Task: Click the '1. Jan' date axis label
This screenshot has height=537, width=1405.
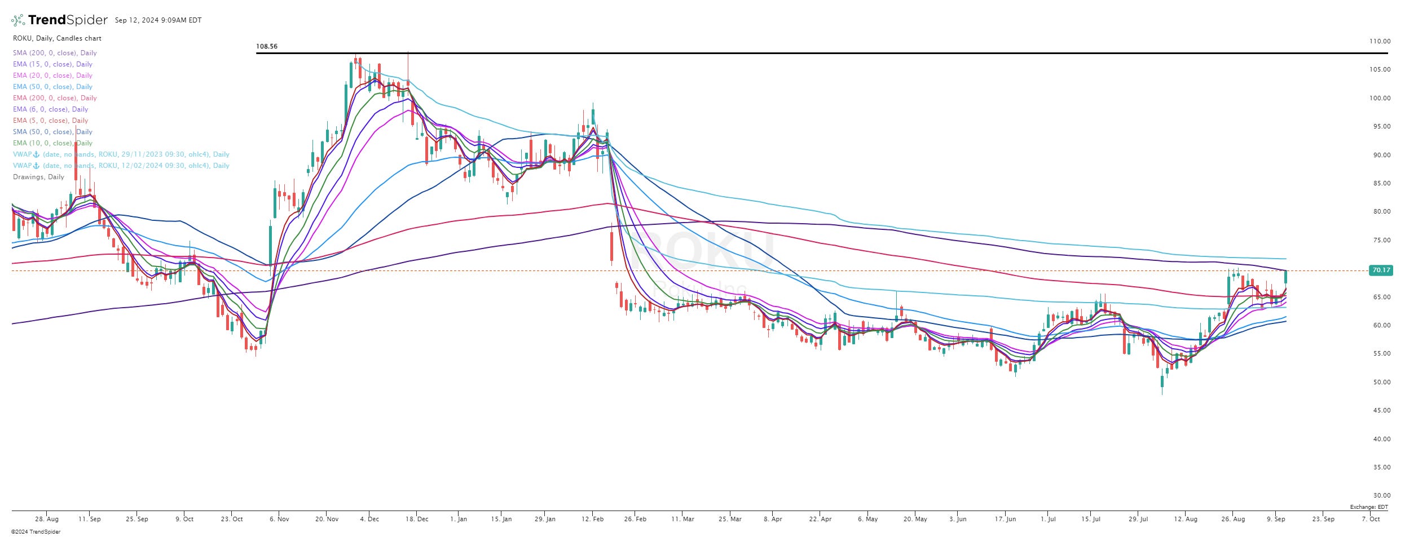Action: (459, 519)
